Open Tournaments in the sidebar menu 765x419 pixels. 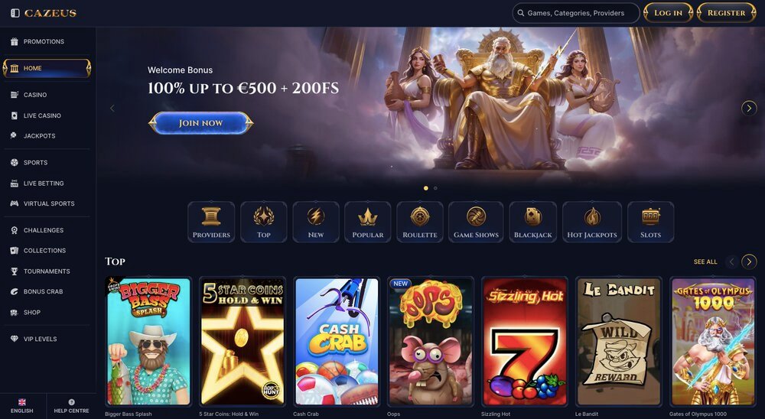(47, 271)
